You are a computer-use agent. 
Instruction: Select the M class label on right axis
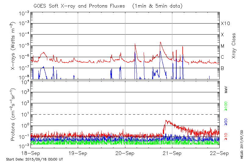(x=223, y=46)
